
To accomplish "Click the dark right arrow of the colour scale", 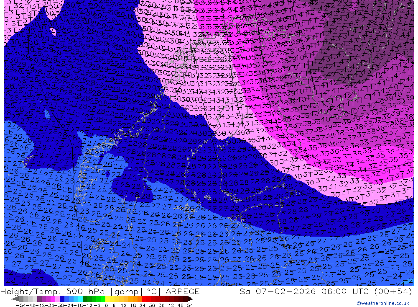I will tap(190, 299).
